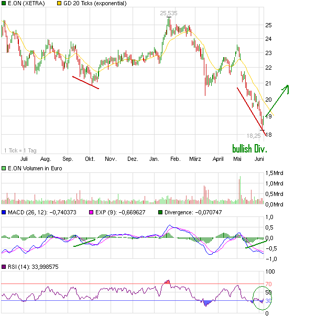
Task: Click the blue RSI 30 level label
Action: pos(268,301)
